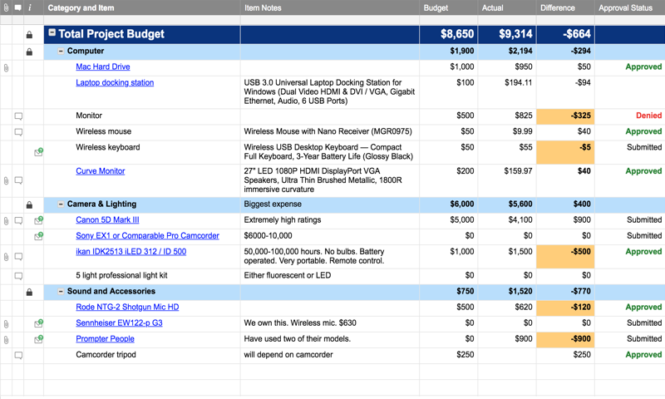Click the update request icon for Wireless keyboard
This screenshot has height=399, width=665.
click(x=38, y=152)
